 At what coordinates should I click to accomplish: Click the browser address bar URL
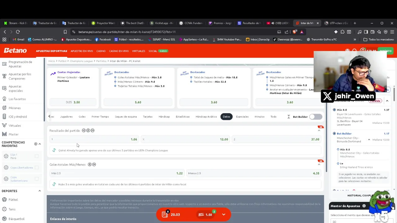(127, 32)
